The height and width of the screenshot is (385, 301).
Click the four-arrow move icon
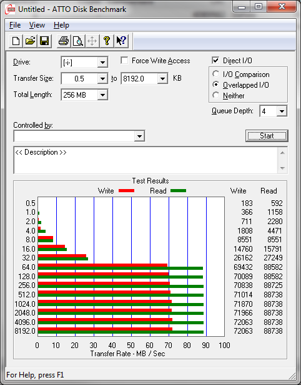tap(92, 41)
